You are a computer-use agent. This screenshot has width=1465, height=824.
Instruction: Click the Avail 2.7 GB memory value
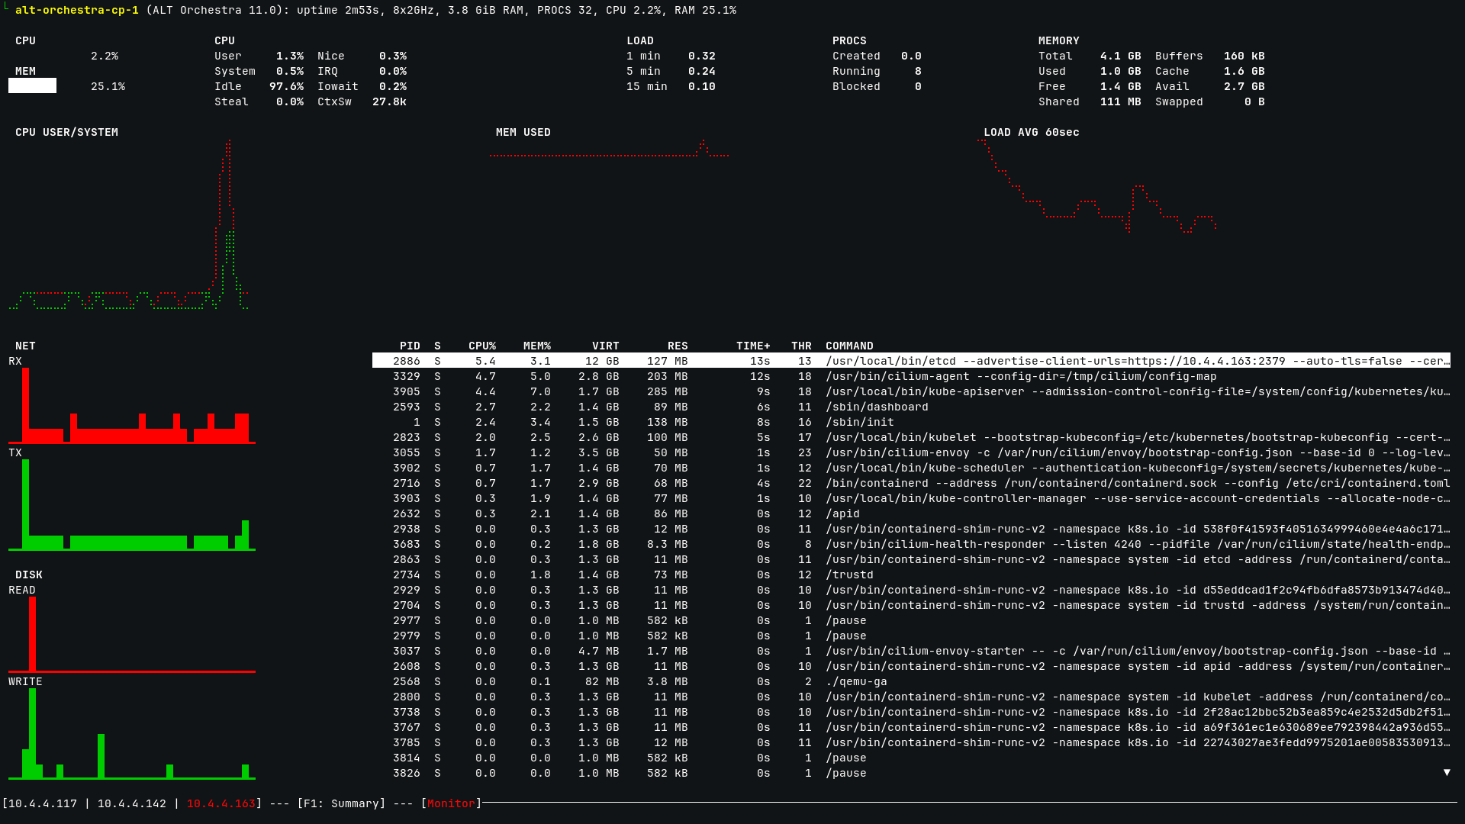coord(1244,86)
